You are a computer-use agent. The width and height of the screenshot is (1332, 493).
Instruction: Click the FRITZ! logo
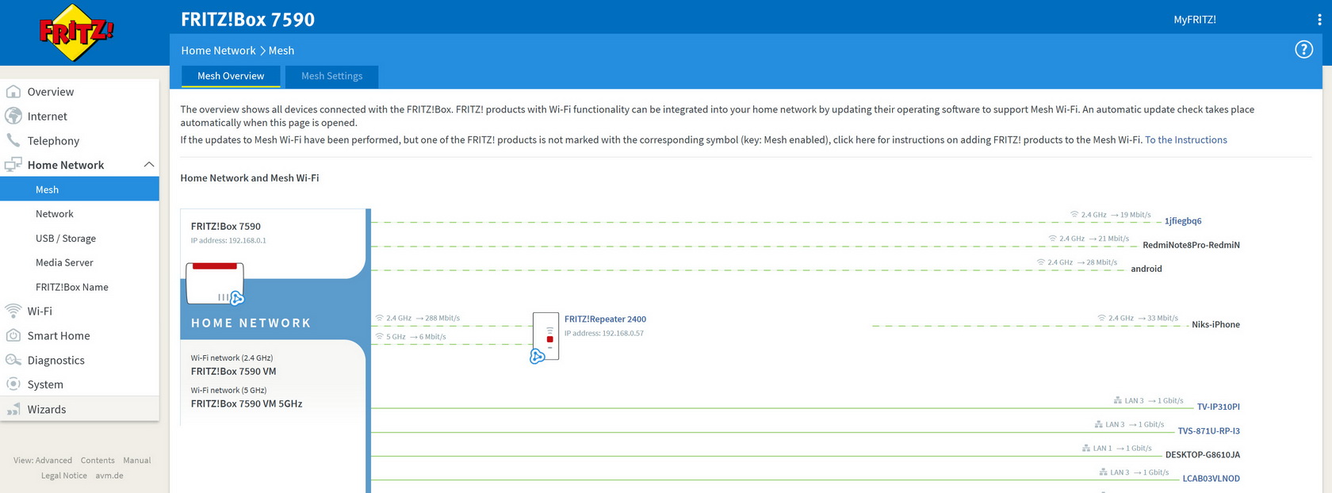(77, 32)
